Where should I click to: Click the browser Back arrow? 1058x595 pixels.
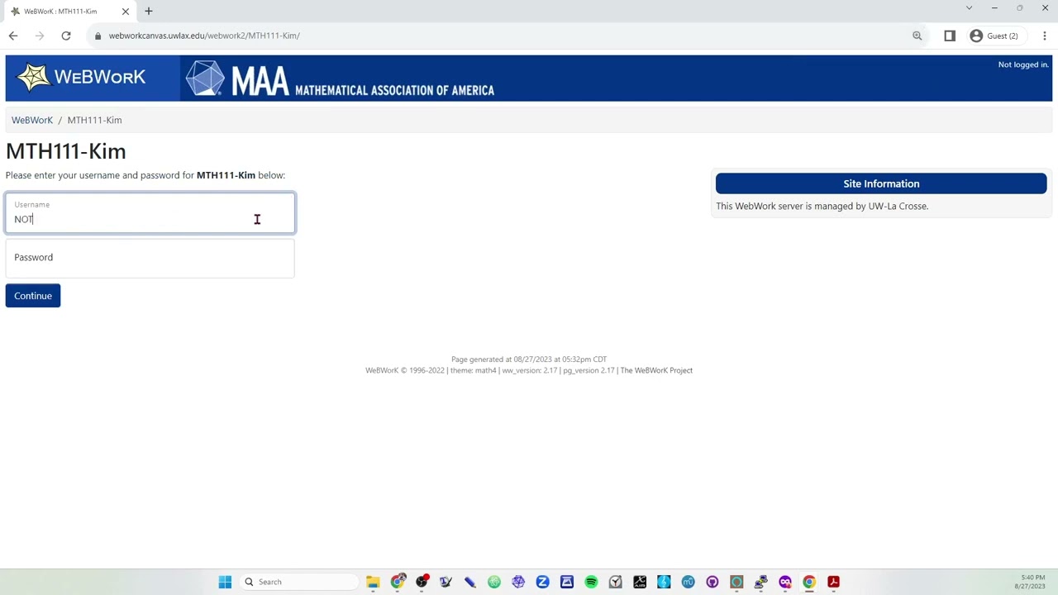[x=13, y=36]
